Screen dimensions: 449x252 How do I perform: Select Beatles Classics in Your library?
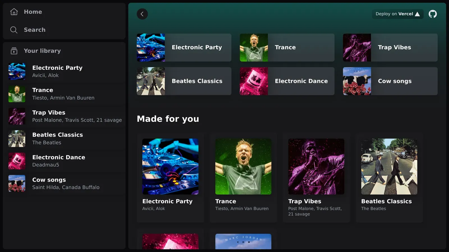(x=58, y=139)
